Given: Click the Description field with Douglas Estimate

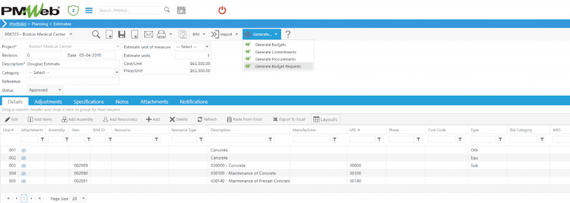Looking at the screenshot, I should (73, 63).
